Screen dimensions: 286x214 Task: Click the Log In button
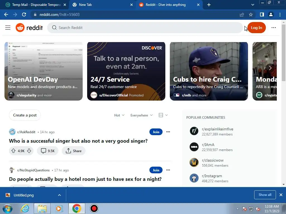256,28
